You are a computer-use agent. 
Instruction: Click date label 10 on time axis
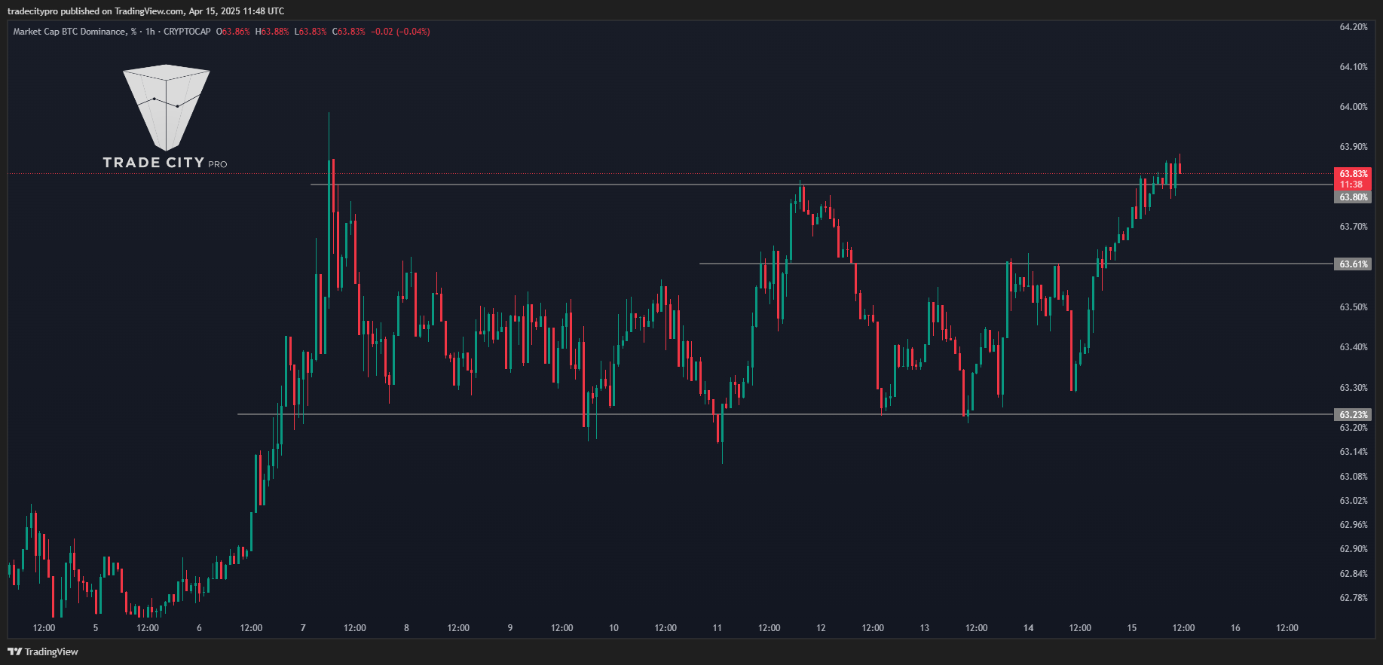coord(613,628)
